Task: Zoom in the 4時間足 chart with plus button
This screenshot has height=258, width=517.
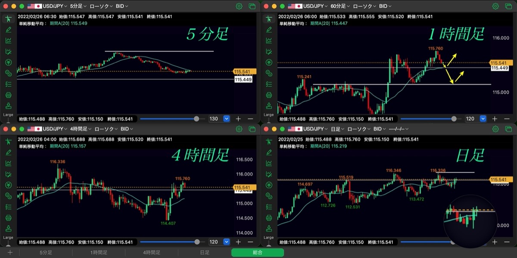Action: click(238, 242)
